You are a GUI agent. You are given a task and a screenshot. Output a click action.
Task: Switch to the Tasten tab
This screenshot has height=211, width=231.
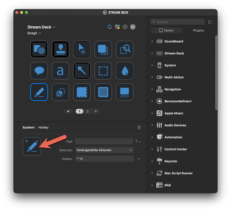[166, 30]
